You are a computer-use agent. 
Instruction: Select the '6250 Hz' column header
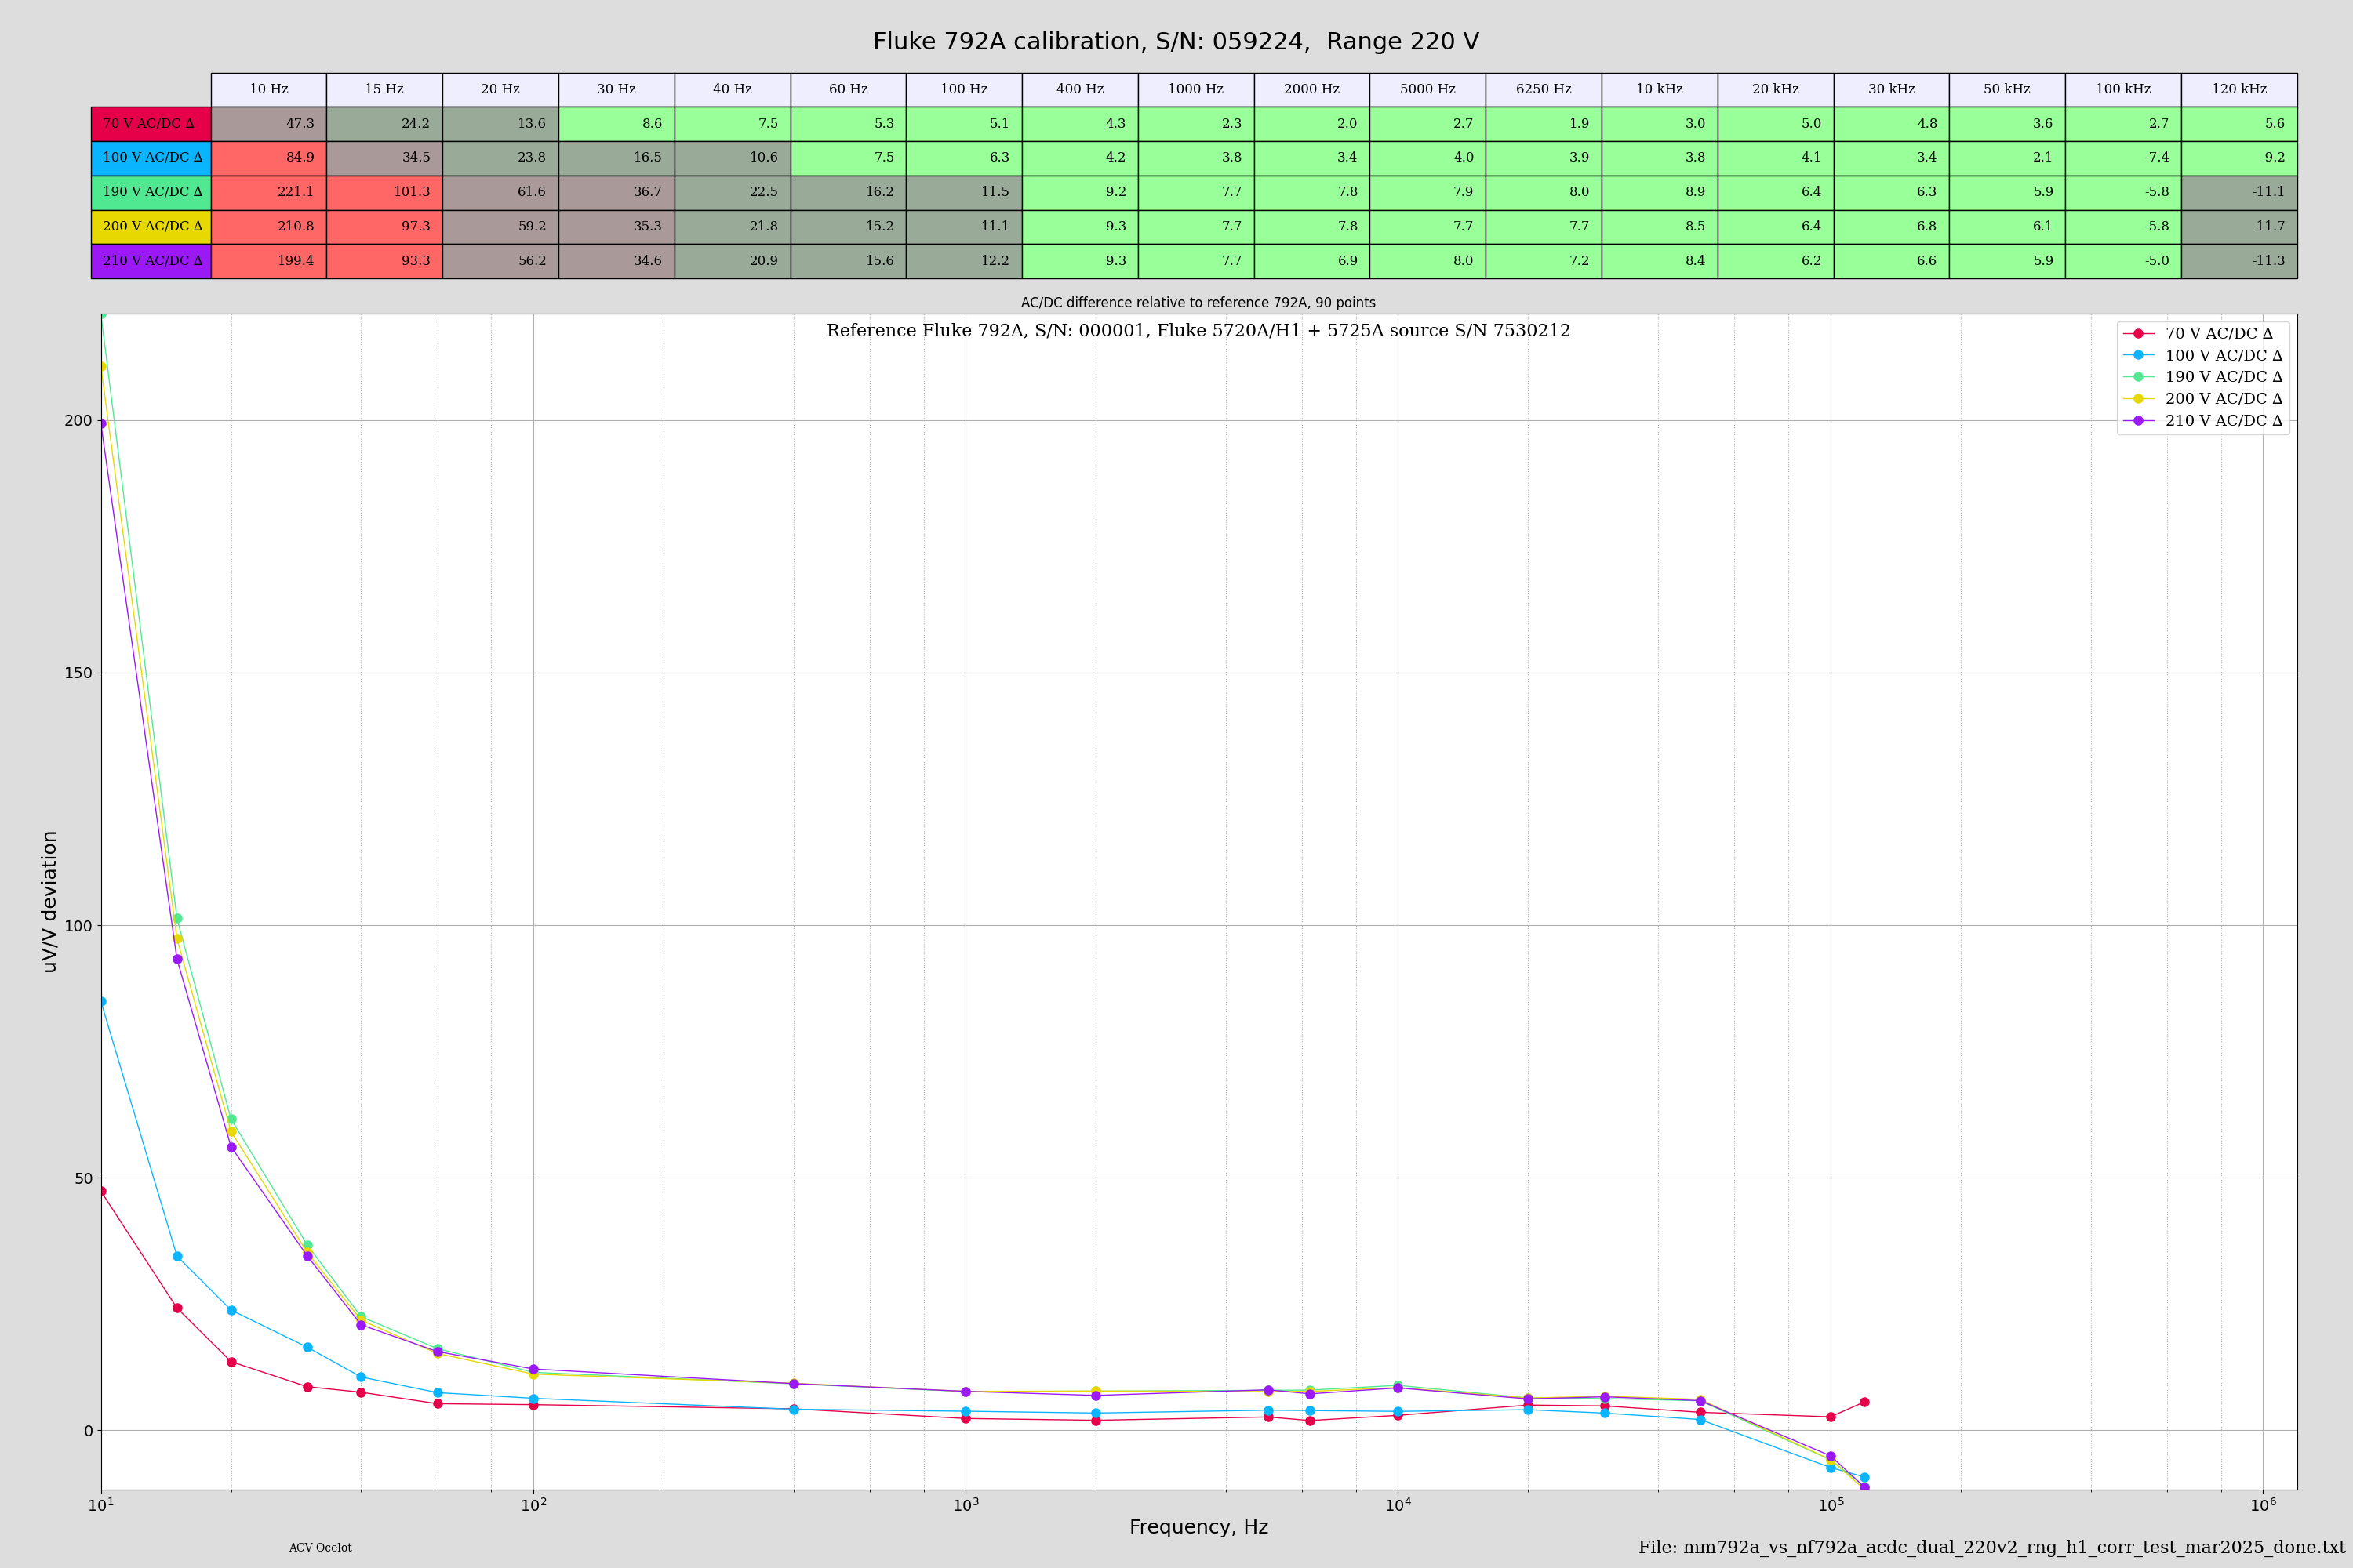1544,89
